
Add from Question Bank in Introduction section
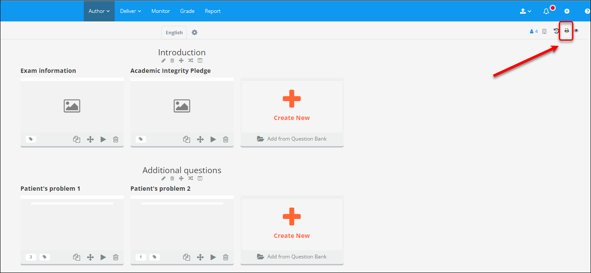click(x=292, y=139)
